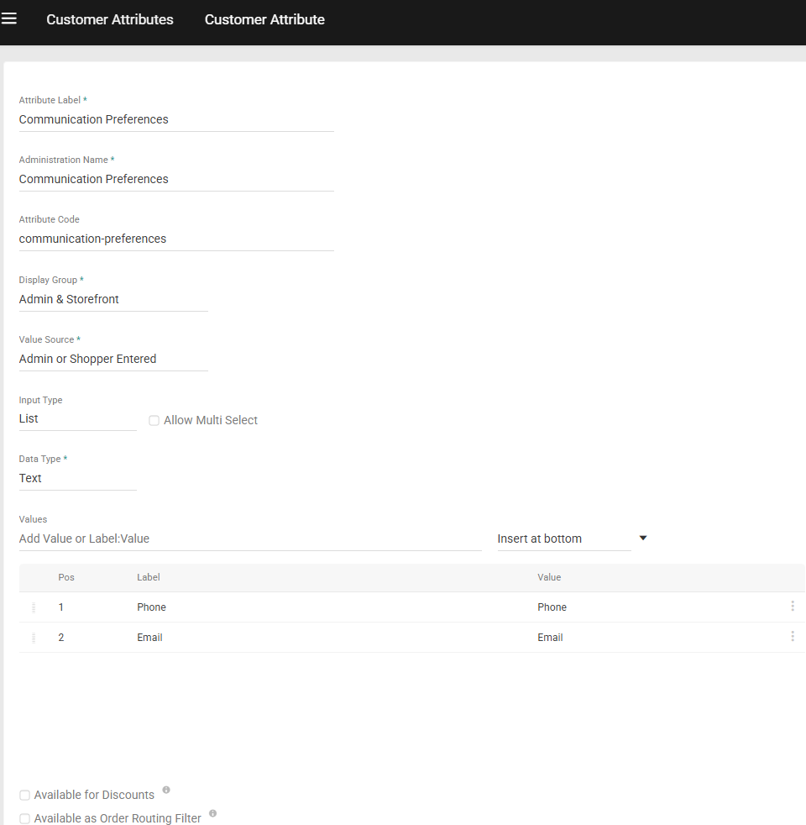This screenshot has height=825, width=806.
Task: Click the Value column header
Action: click(x=549, y=577)
